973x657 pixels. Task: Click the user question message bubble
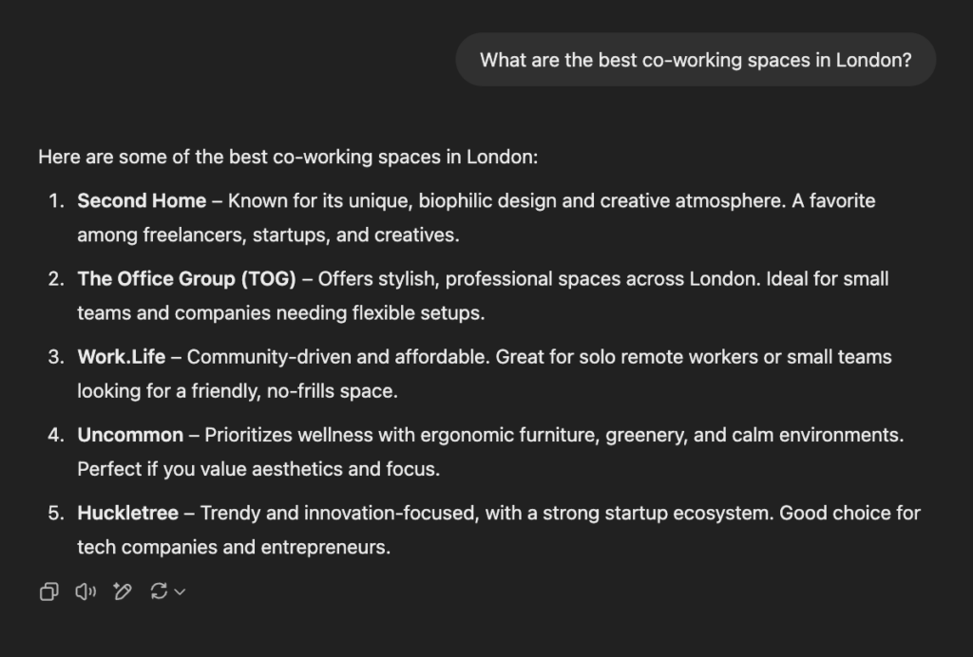point(696,61)
